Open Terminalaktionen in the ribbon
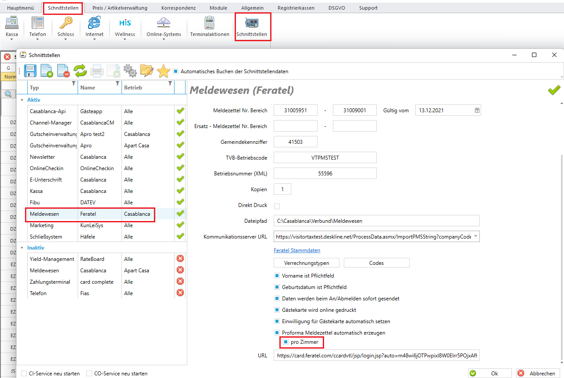Viewport: 564px width, 378px height. tap(210, 27)
